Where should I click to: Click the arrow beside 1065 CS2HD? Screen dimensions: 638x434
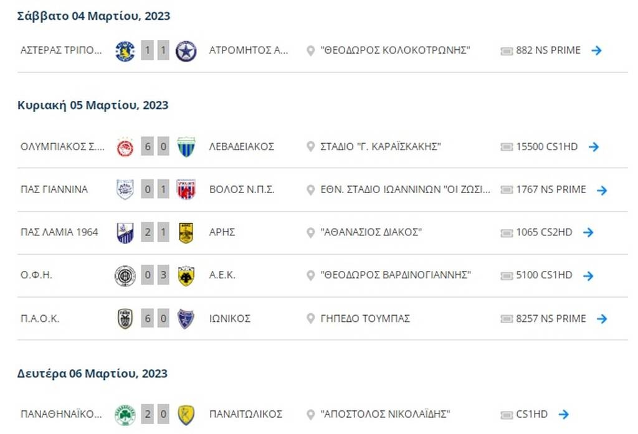[x=588, y=232]
